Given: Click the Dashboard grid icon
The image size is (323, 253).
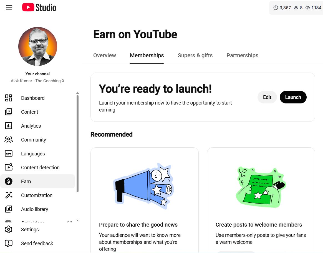Looking at the screenshot, I should (8, 98).
